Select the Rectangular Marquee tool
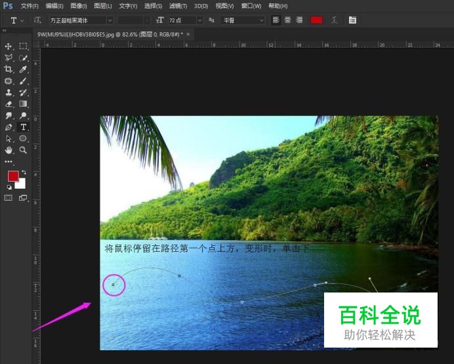Viewport: 454px width, 364px height. (x=23, y=47)
